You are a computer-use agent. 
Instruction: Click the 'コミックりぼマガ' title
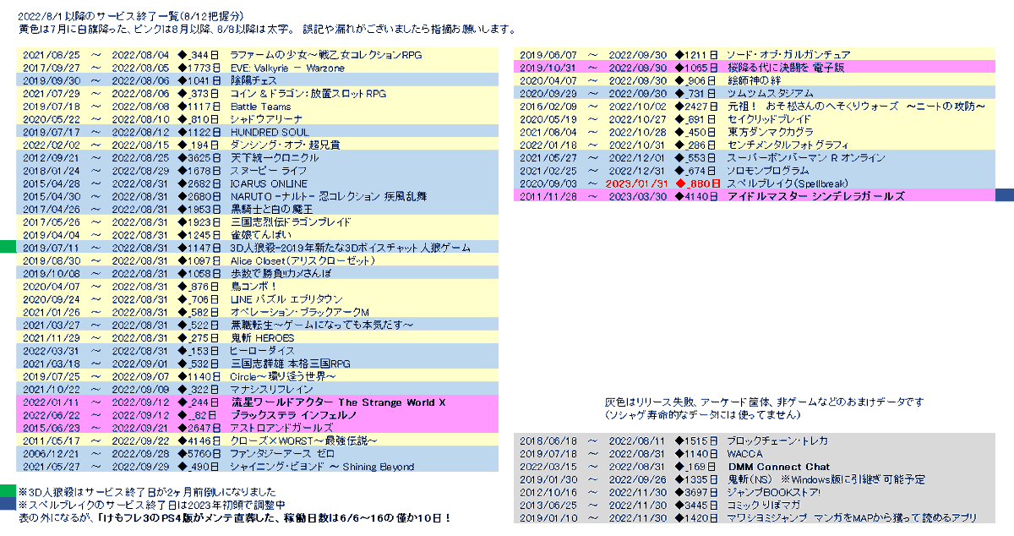(765, 505)
